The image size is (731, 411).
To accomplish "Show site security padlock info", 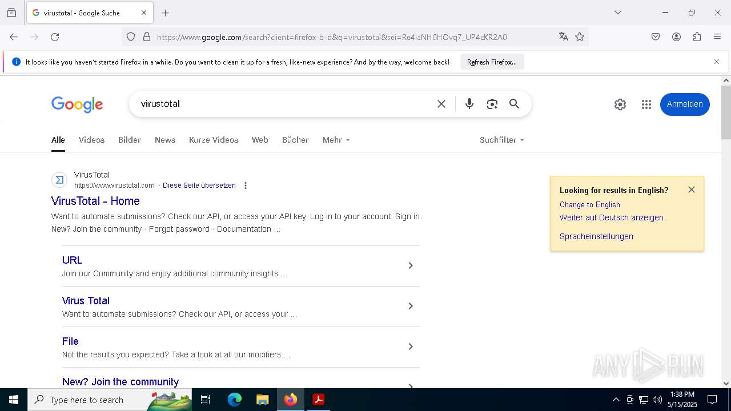I will (147, 37).
